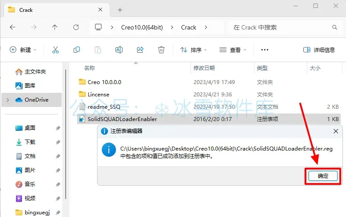Close the 注册表编辑器 dialog with X
The height and width of the screenshot is (217, 346).
[335, 131]
